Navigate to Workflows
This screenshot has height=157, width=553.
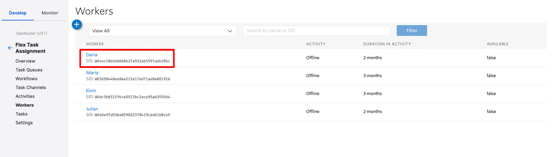[26, 79]
